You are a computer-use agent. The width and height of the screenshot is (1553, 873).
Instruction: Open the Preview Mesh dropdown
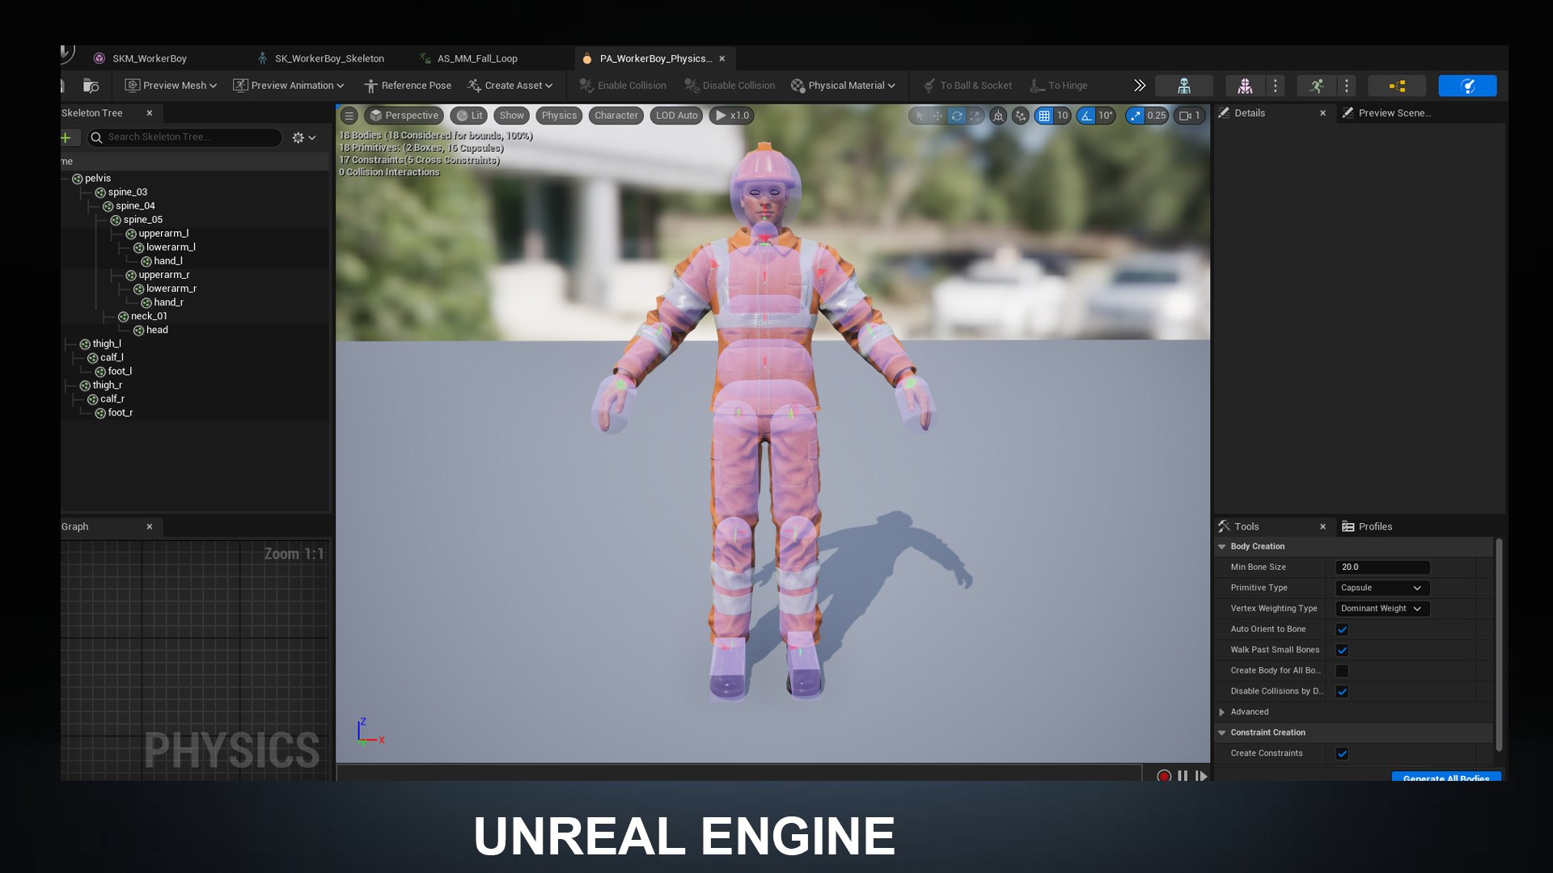coord(171,86)
